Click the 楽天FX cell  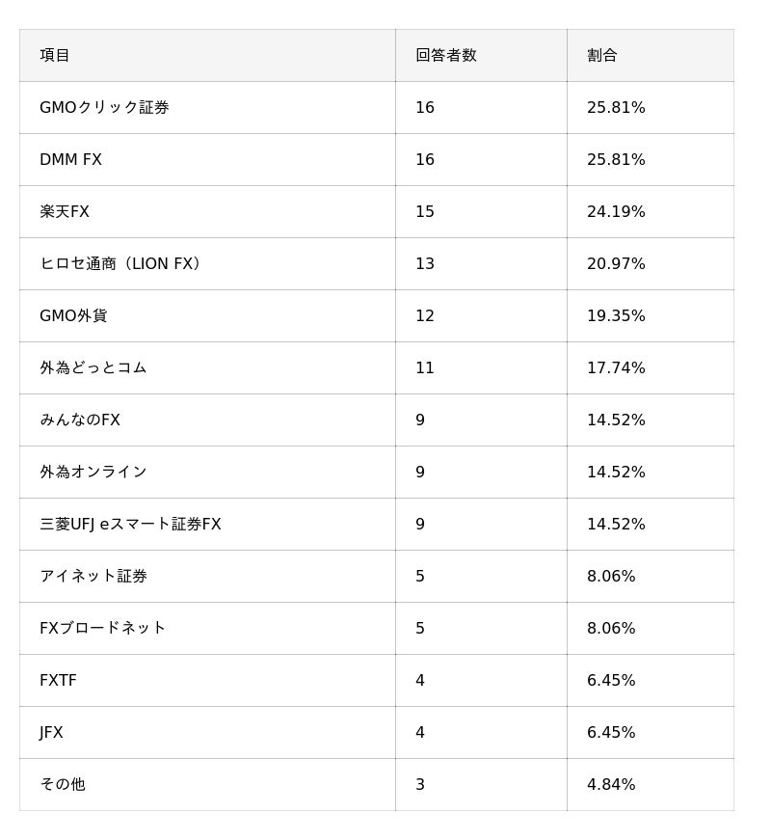click(65, 211)
